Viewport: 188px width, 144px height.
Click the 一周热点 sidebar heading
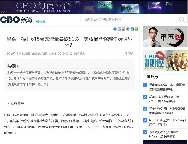point(151,77)
